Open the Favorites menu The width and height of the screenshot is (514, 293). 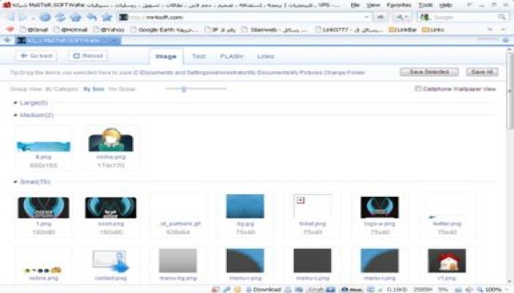click(x=399, y=5)
